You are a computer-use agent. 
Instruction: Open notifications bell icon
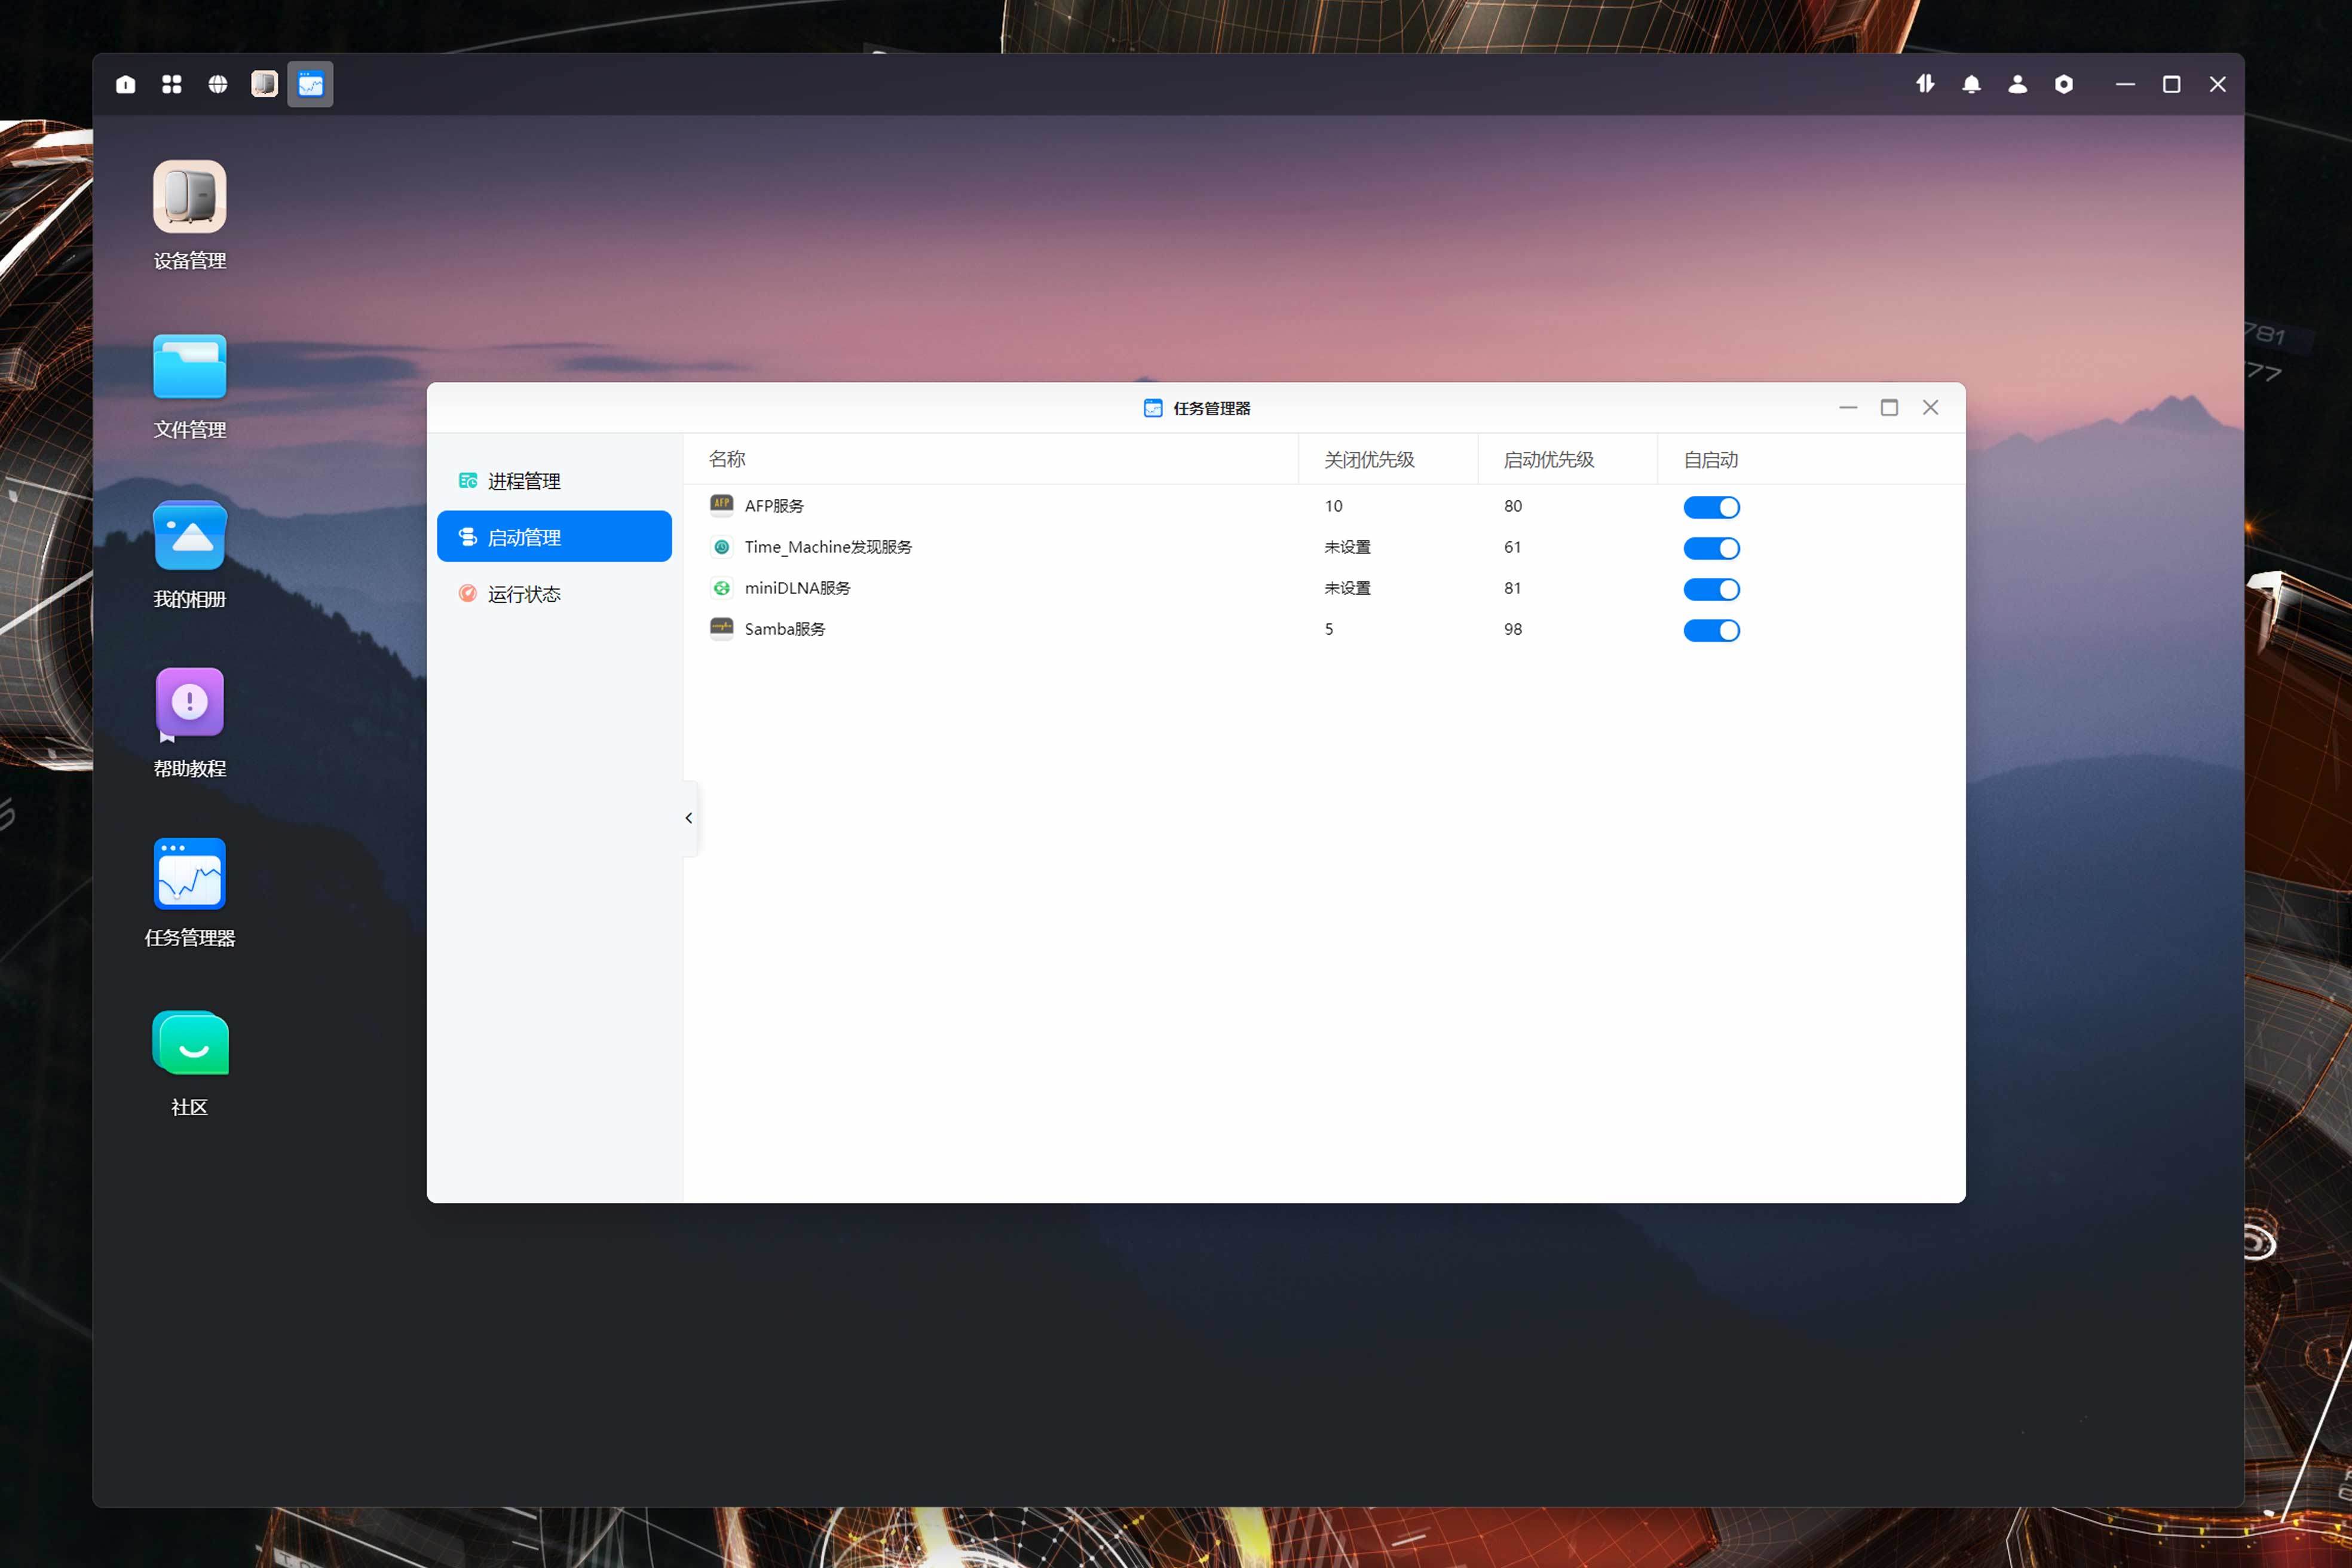[1971, 84]
